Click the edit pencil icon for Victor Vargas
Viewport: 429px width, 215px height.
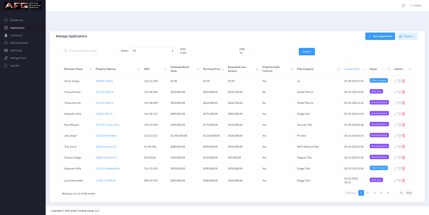tap(396, 81)
